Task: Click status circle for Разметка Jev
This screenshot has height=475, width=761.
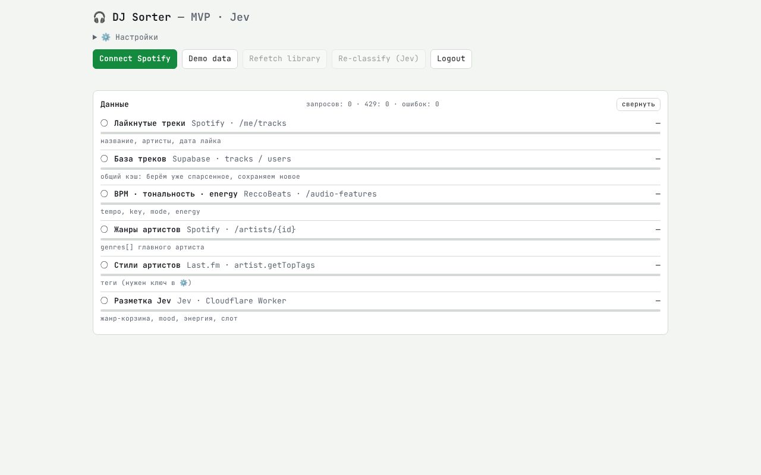Action: coord(104,300)
